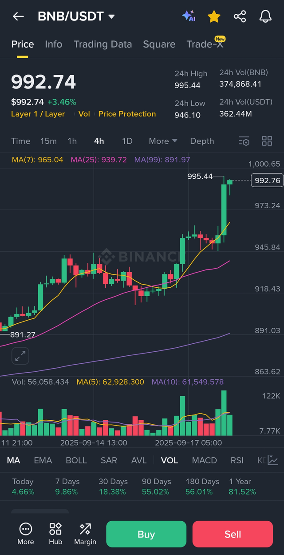The image size is (284, 555).
Task: Tap the Vol tag link
Action: [84, 114]
